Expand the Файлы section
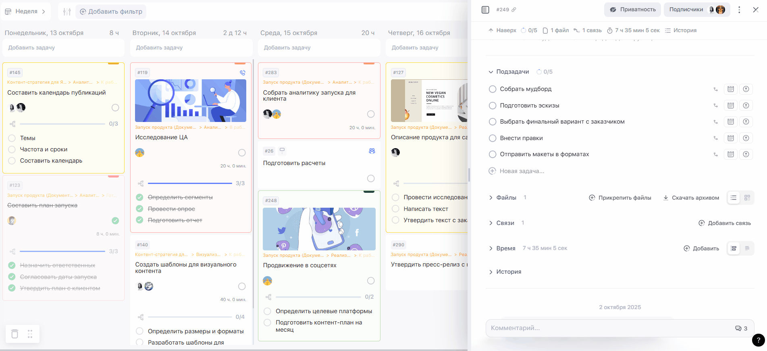This screenshot has height=351, width=767. [491, 198]
